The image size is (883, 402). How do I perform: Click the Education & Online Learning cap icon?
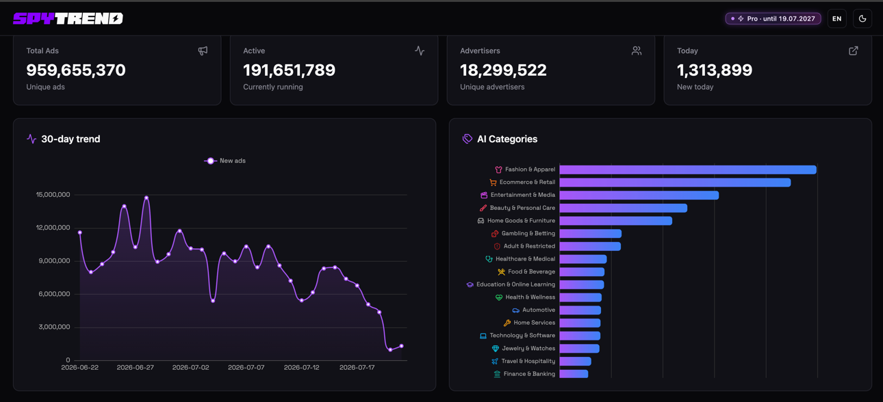point(470,284)
